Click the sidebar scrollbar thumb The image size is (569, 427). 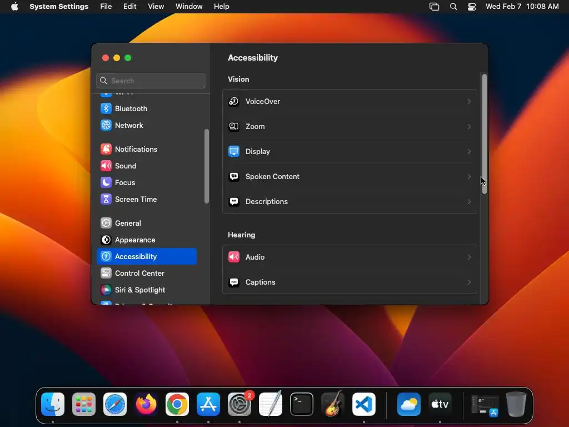[x=207, y=166]
